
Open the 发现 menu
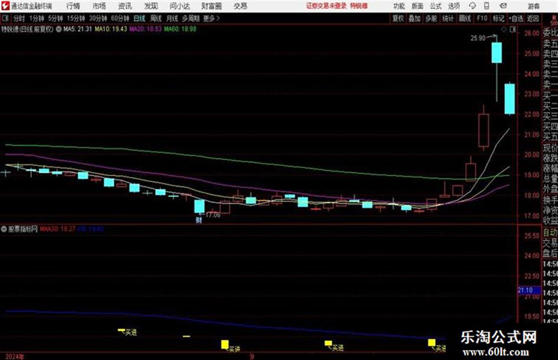click(151, 6)
